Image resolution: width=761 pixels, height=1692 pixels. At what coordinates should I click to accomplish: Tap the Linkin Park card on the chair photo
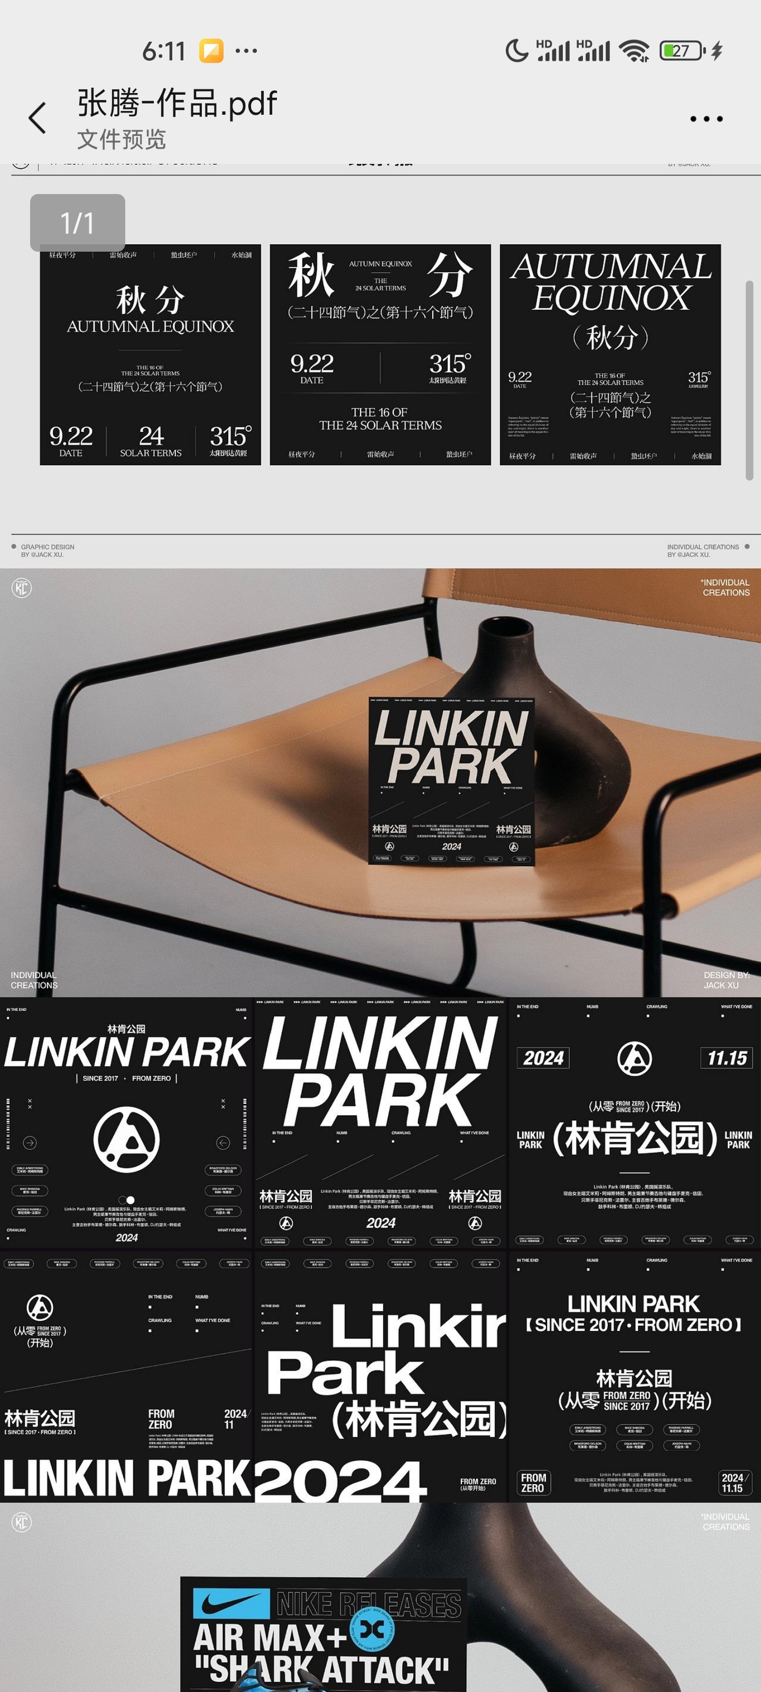(x=452, y=781)
